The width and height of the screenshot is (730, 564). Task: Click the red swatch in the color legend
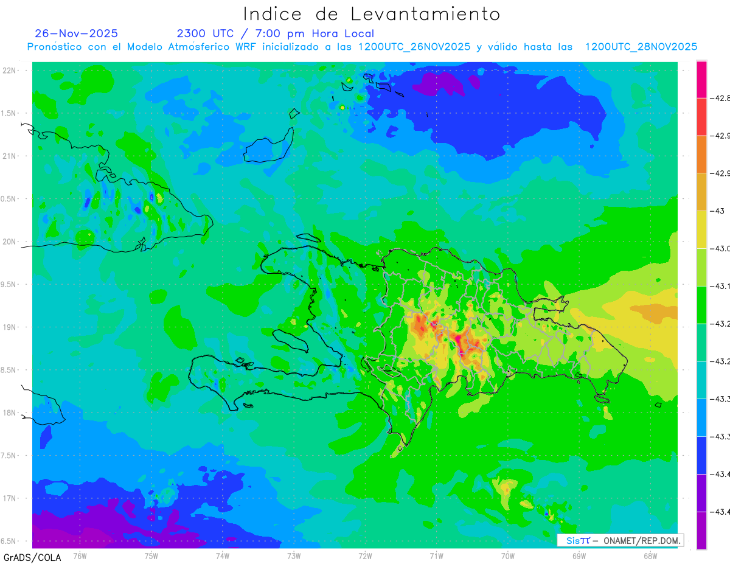coord(701,116)
